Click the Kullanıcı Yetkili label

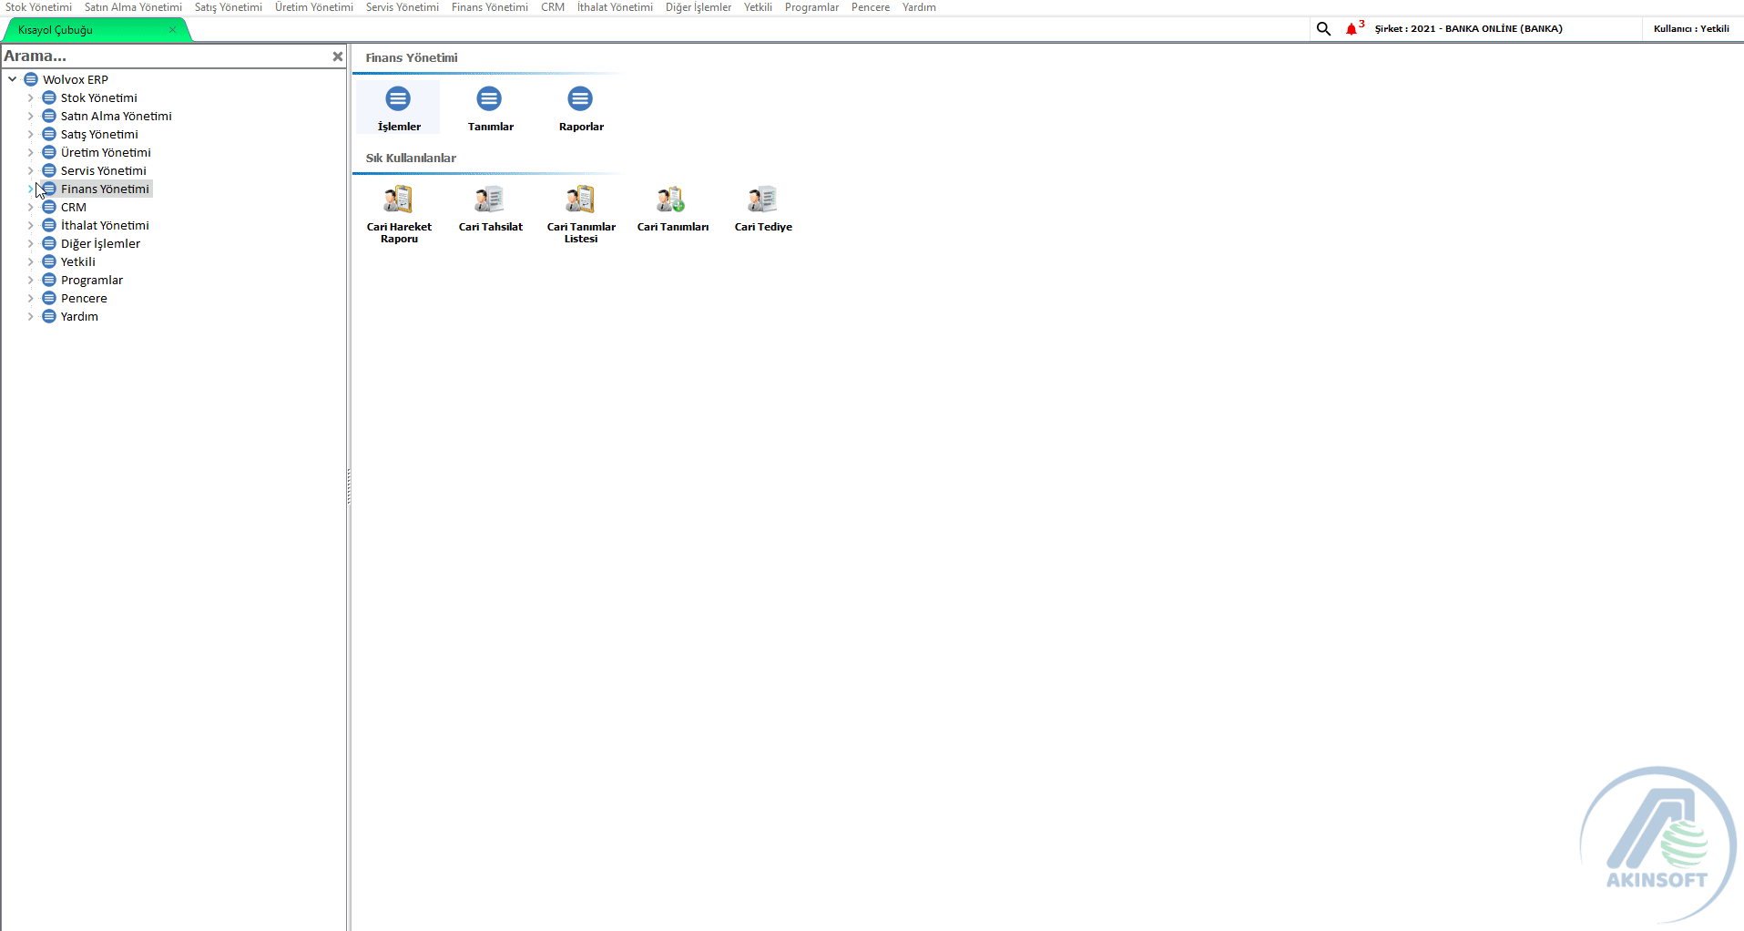(x=1691, y=29)
